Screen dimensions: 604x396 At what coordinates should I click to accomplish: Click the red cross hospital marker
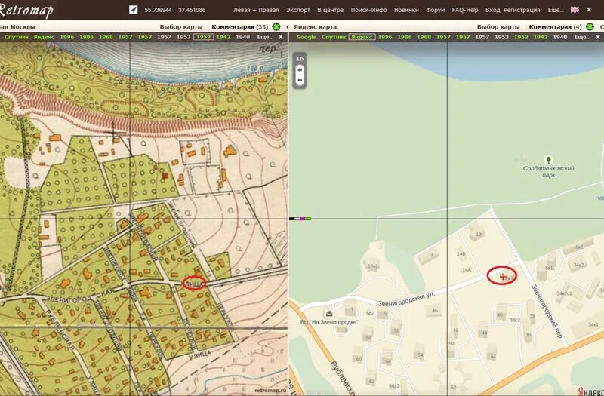pyautogui.click(x=503, y=276)
